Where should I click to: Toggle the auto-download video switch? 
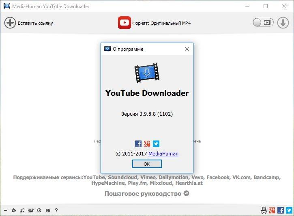[263, 22]
